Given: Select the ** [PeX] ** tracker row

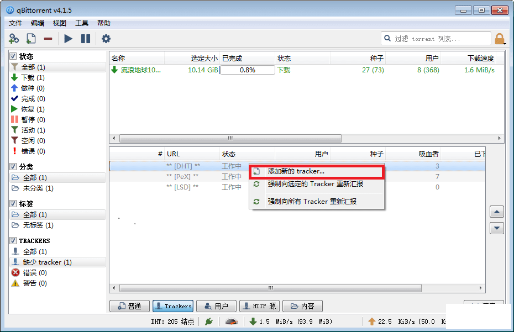Looking at the screenshot, I should pyautogui.click(x=297, y=176).
